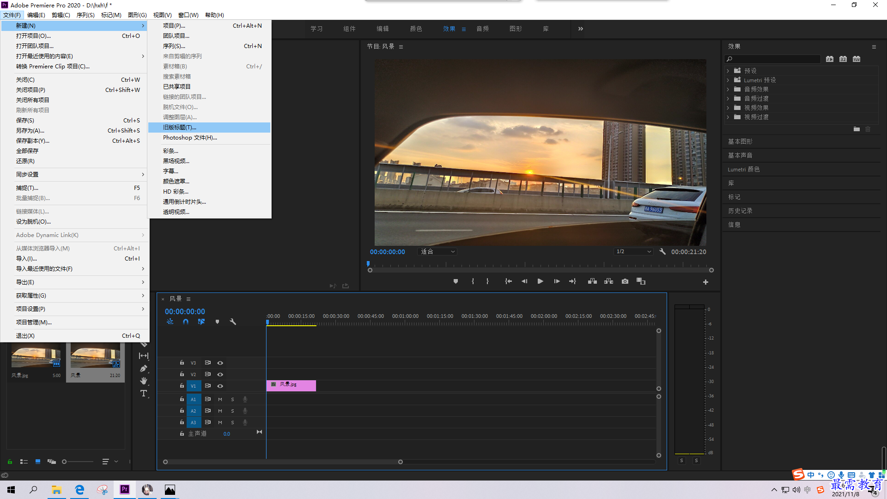887x499 pixels.
Task: Click Step Forward one frame button
Action: [557, 281]
